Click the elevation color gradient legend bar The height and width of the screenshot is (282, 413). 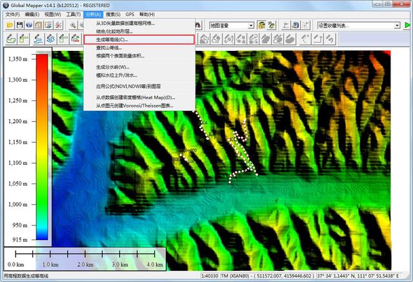(x=42, y=147)
